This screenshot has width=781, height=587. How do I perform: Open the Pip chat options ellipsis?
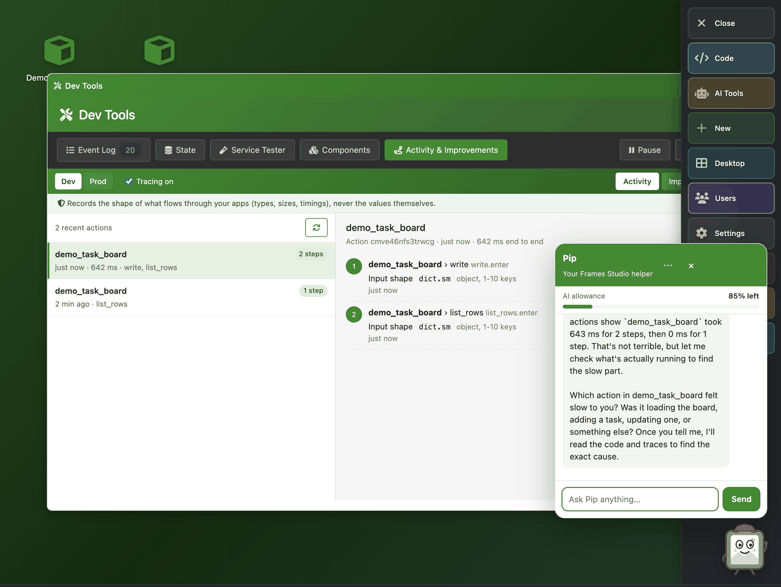tap(668, 266)
